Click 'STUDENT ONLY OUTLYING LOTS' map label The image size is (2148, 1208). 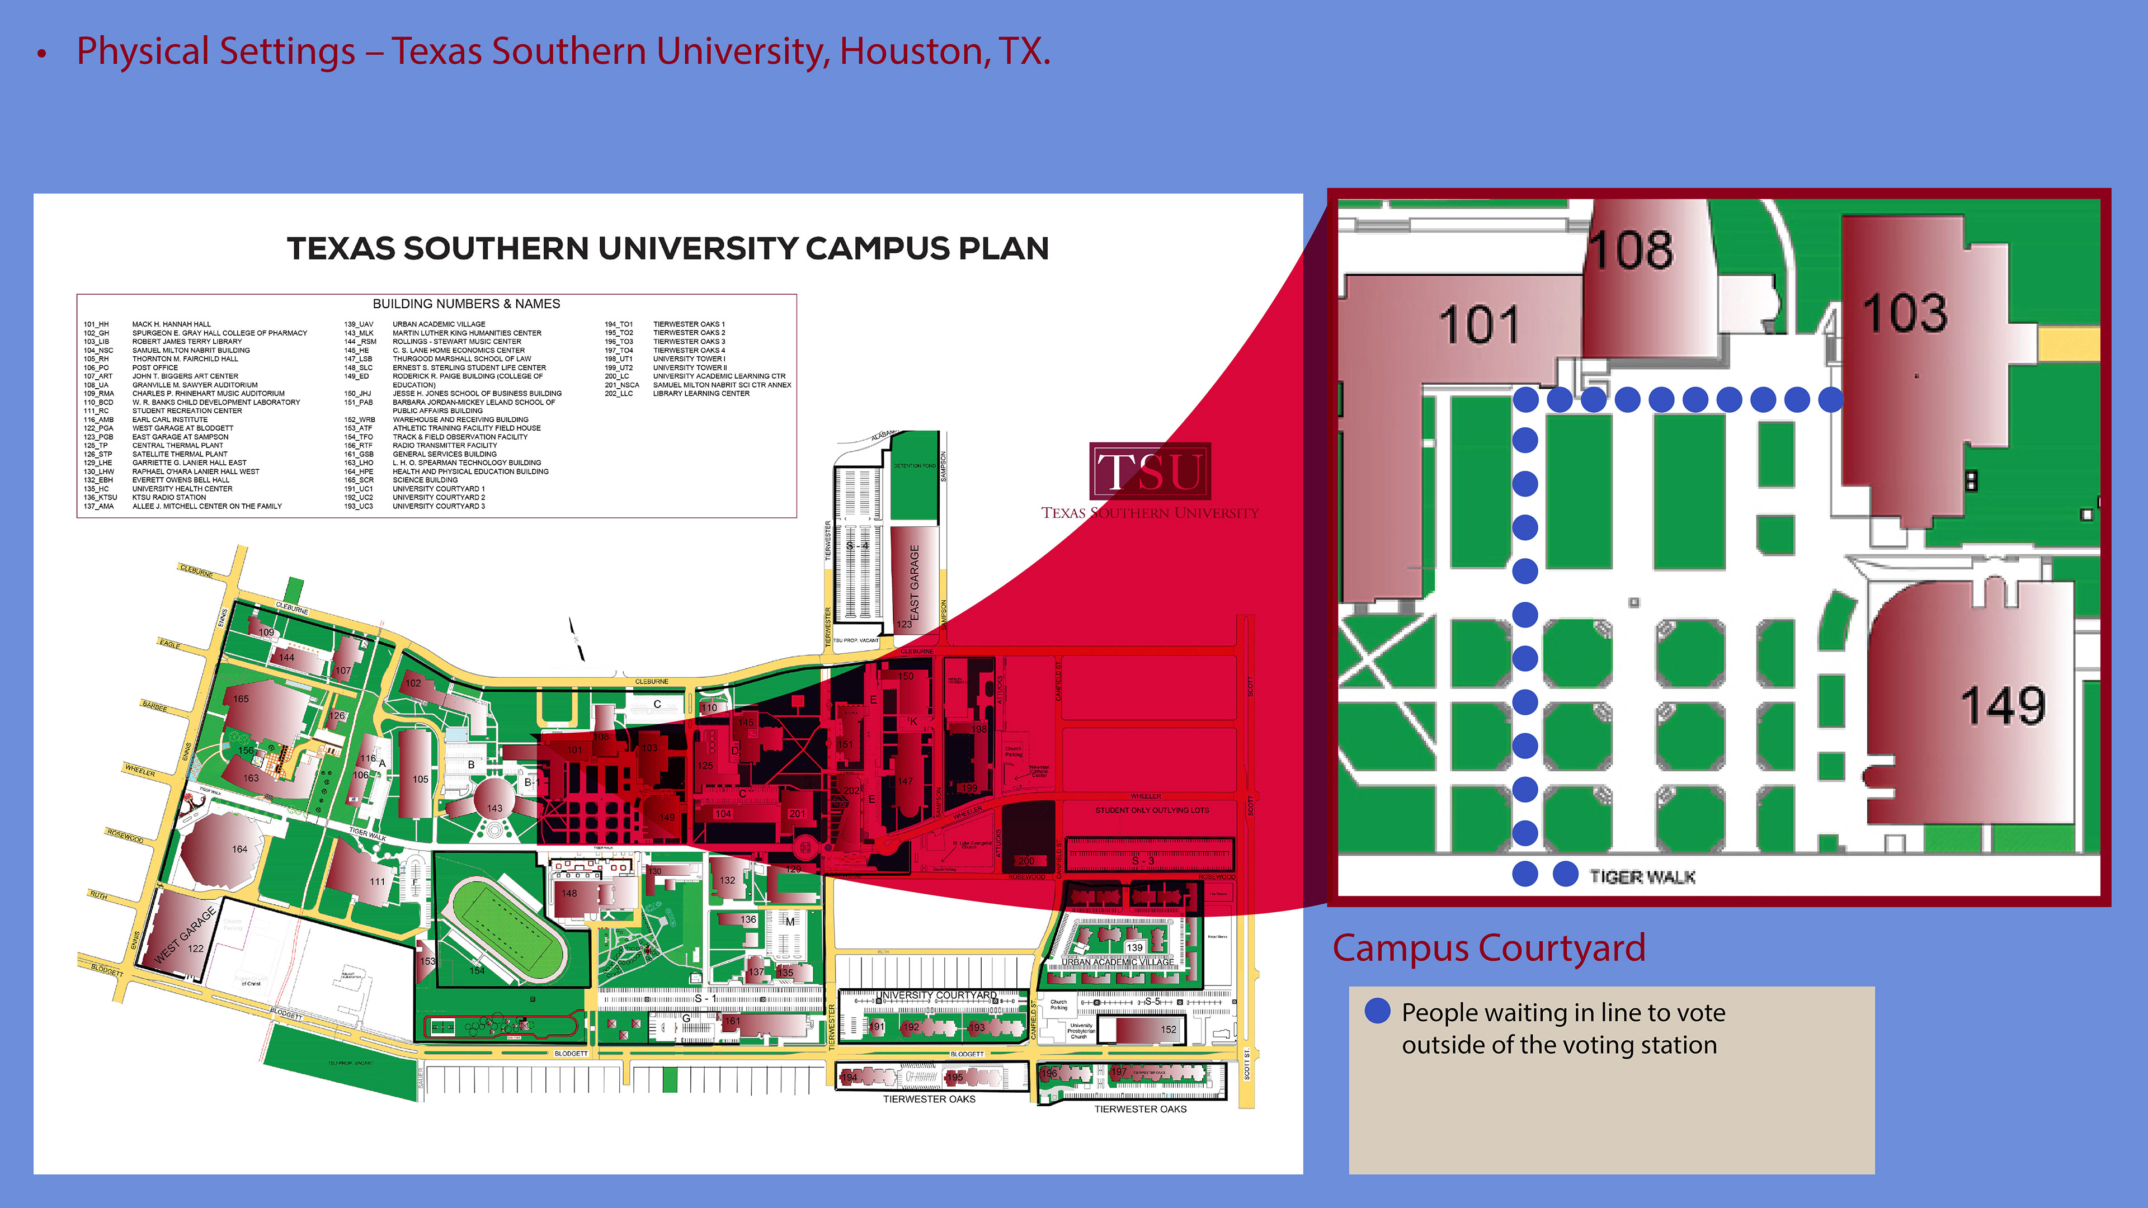1152,810
